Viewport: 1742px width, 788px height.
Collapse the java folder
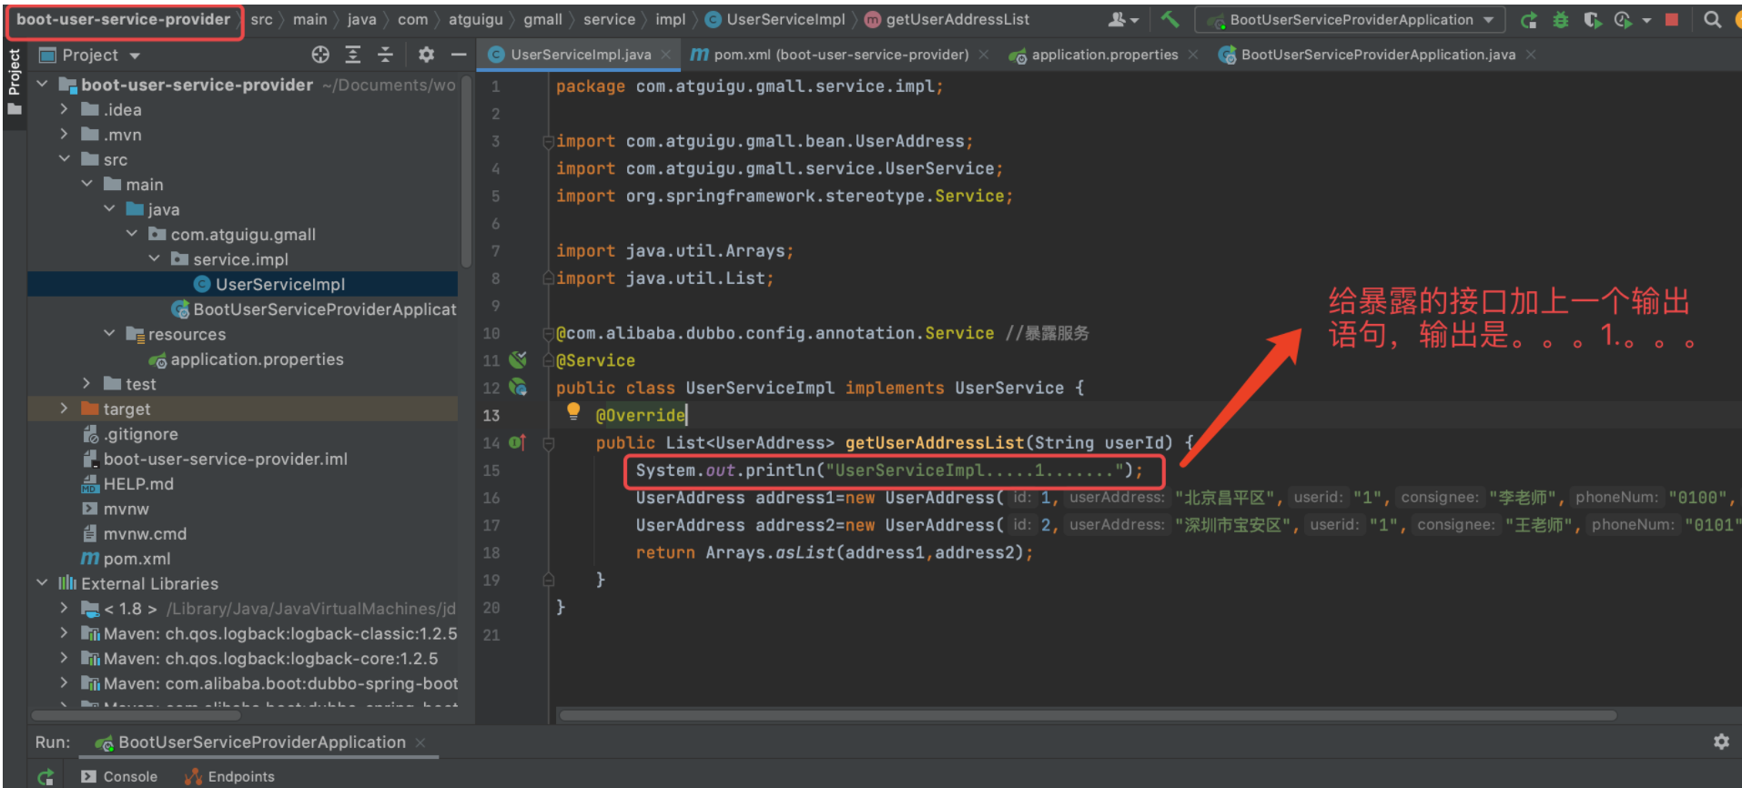pyautogui.click(x=109, y=208)
